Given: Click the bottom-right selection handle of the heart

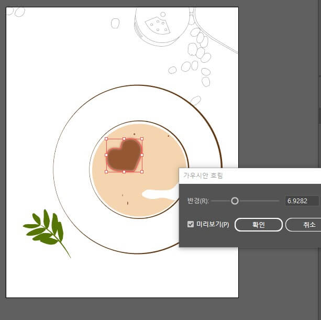Looking at the screenshot, I should (142, 172).
